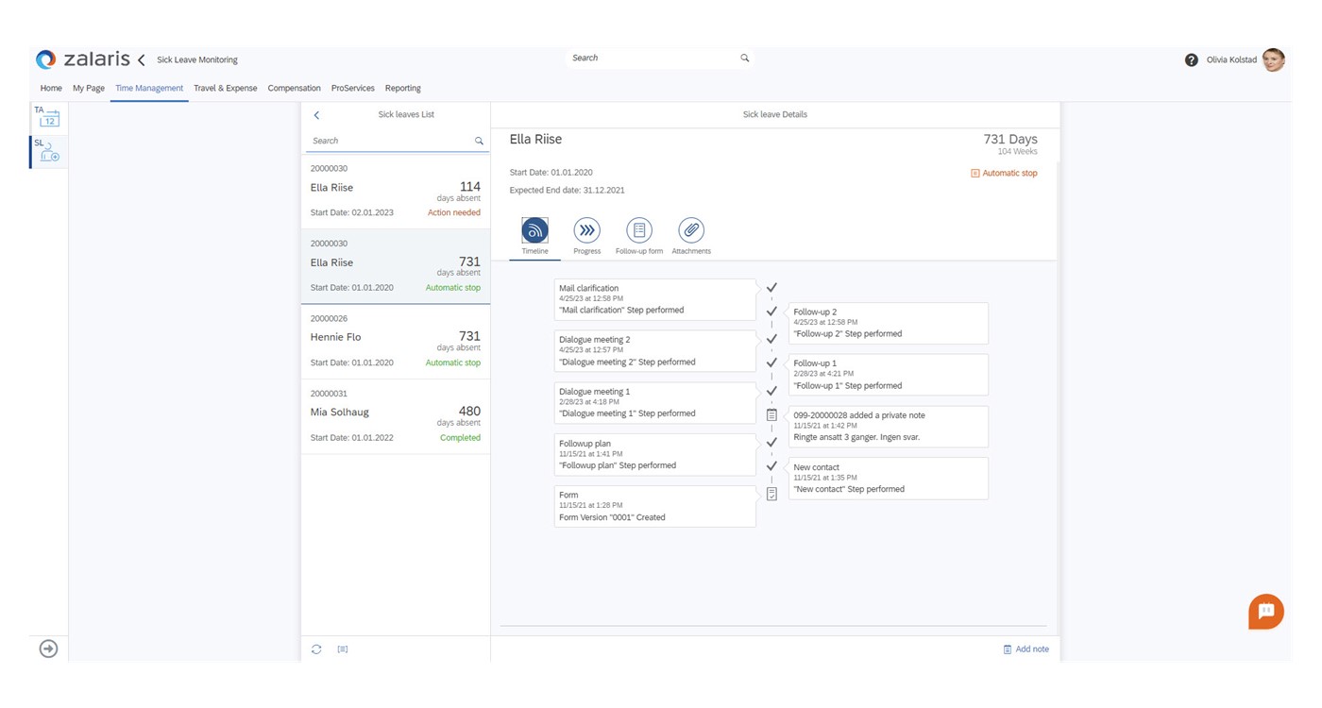Viewport: 1322px width, 708px height.
Task: Select the TA calendar sidebar icon
Action: pyautogui.click(x=48, y=117)
